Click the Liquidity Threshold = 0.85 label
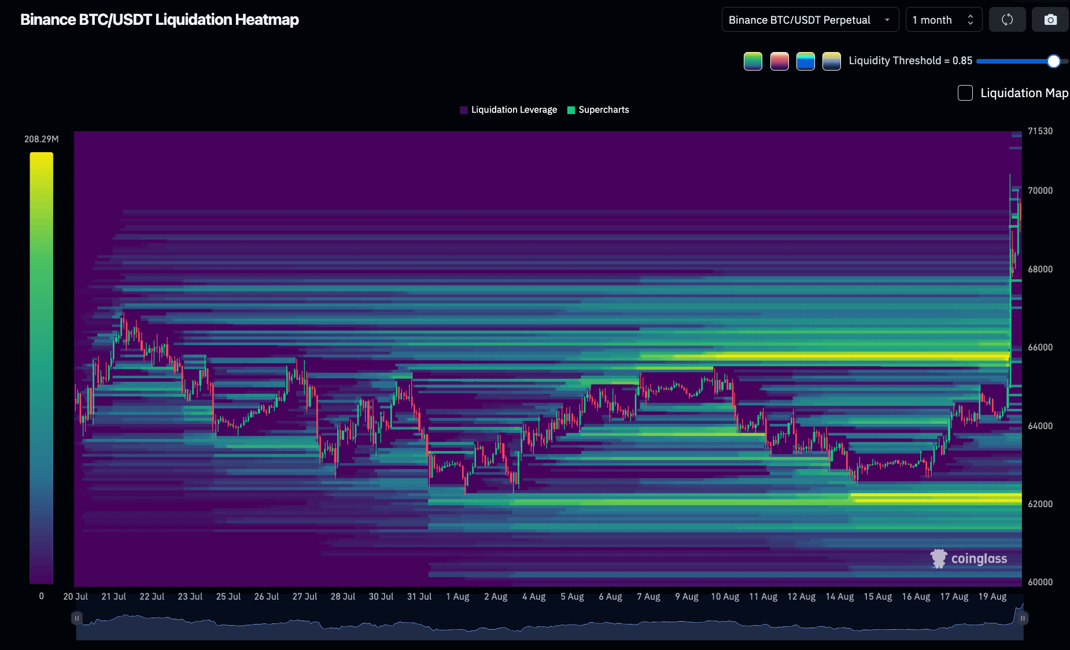Screen dimensions: 1070x650 pos(910,61)
